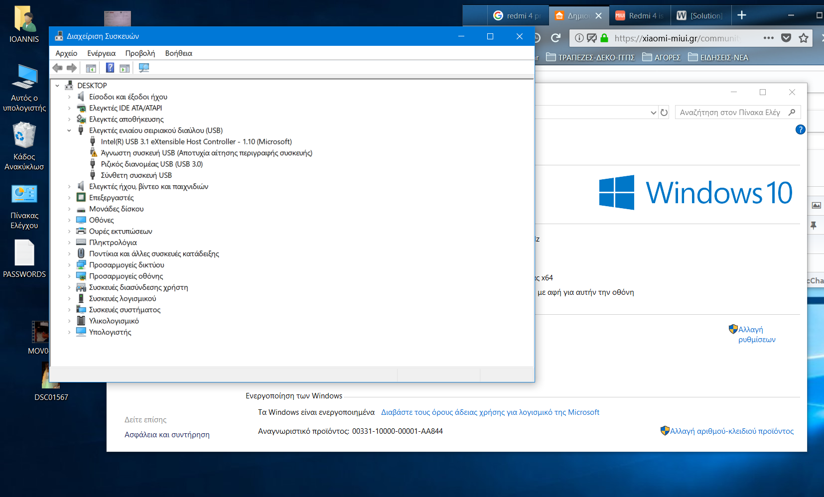Screen dimensions: 824x497
Task: Open the Προβολή menu
Action: tap(140, 53)
